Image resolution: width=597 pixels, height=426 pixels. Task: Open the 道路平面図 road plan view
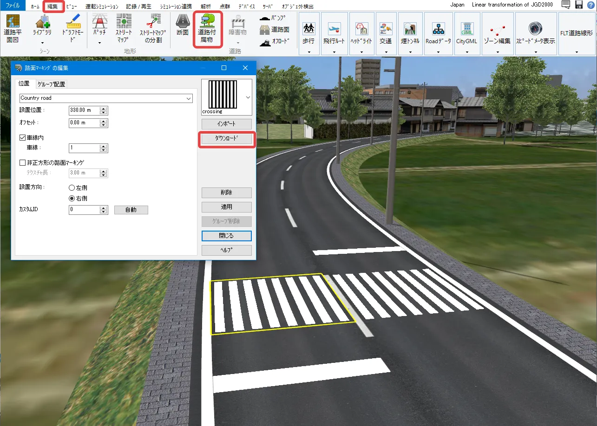[x=13, y=28]
